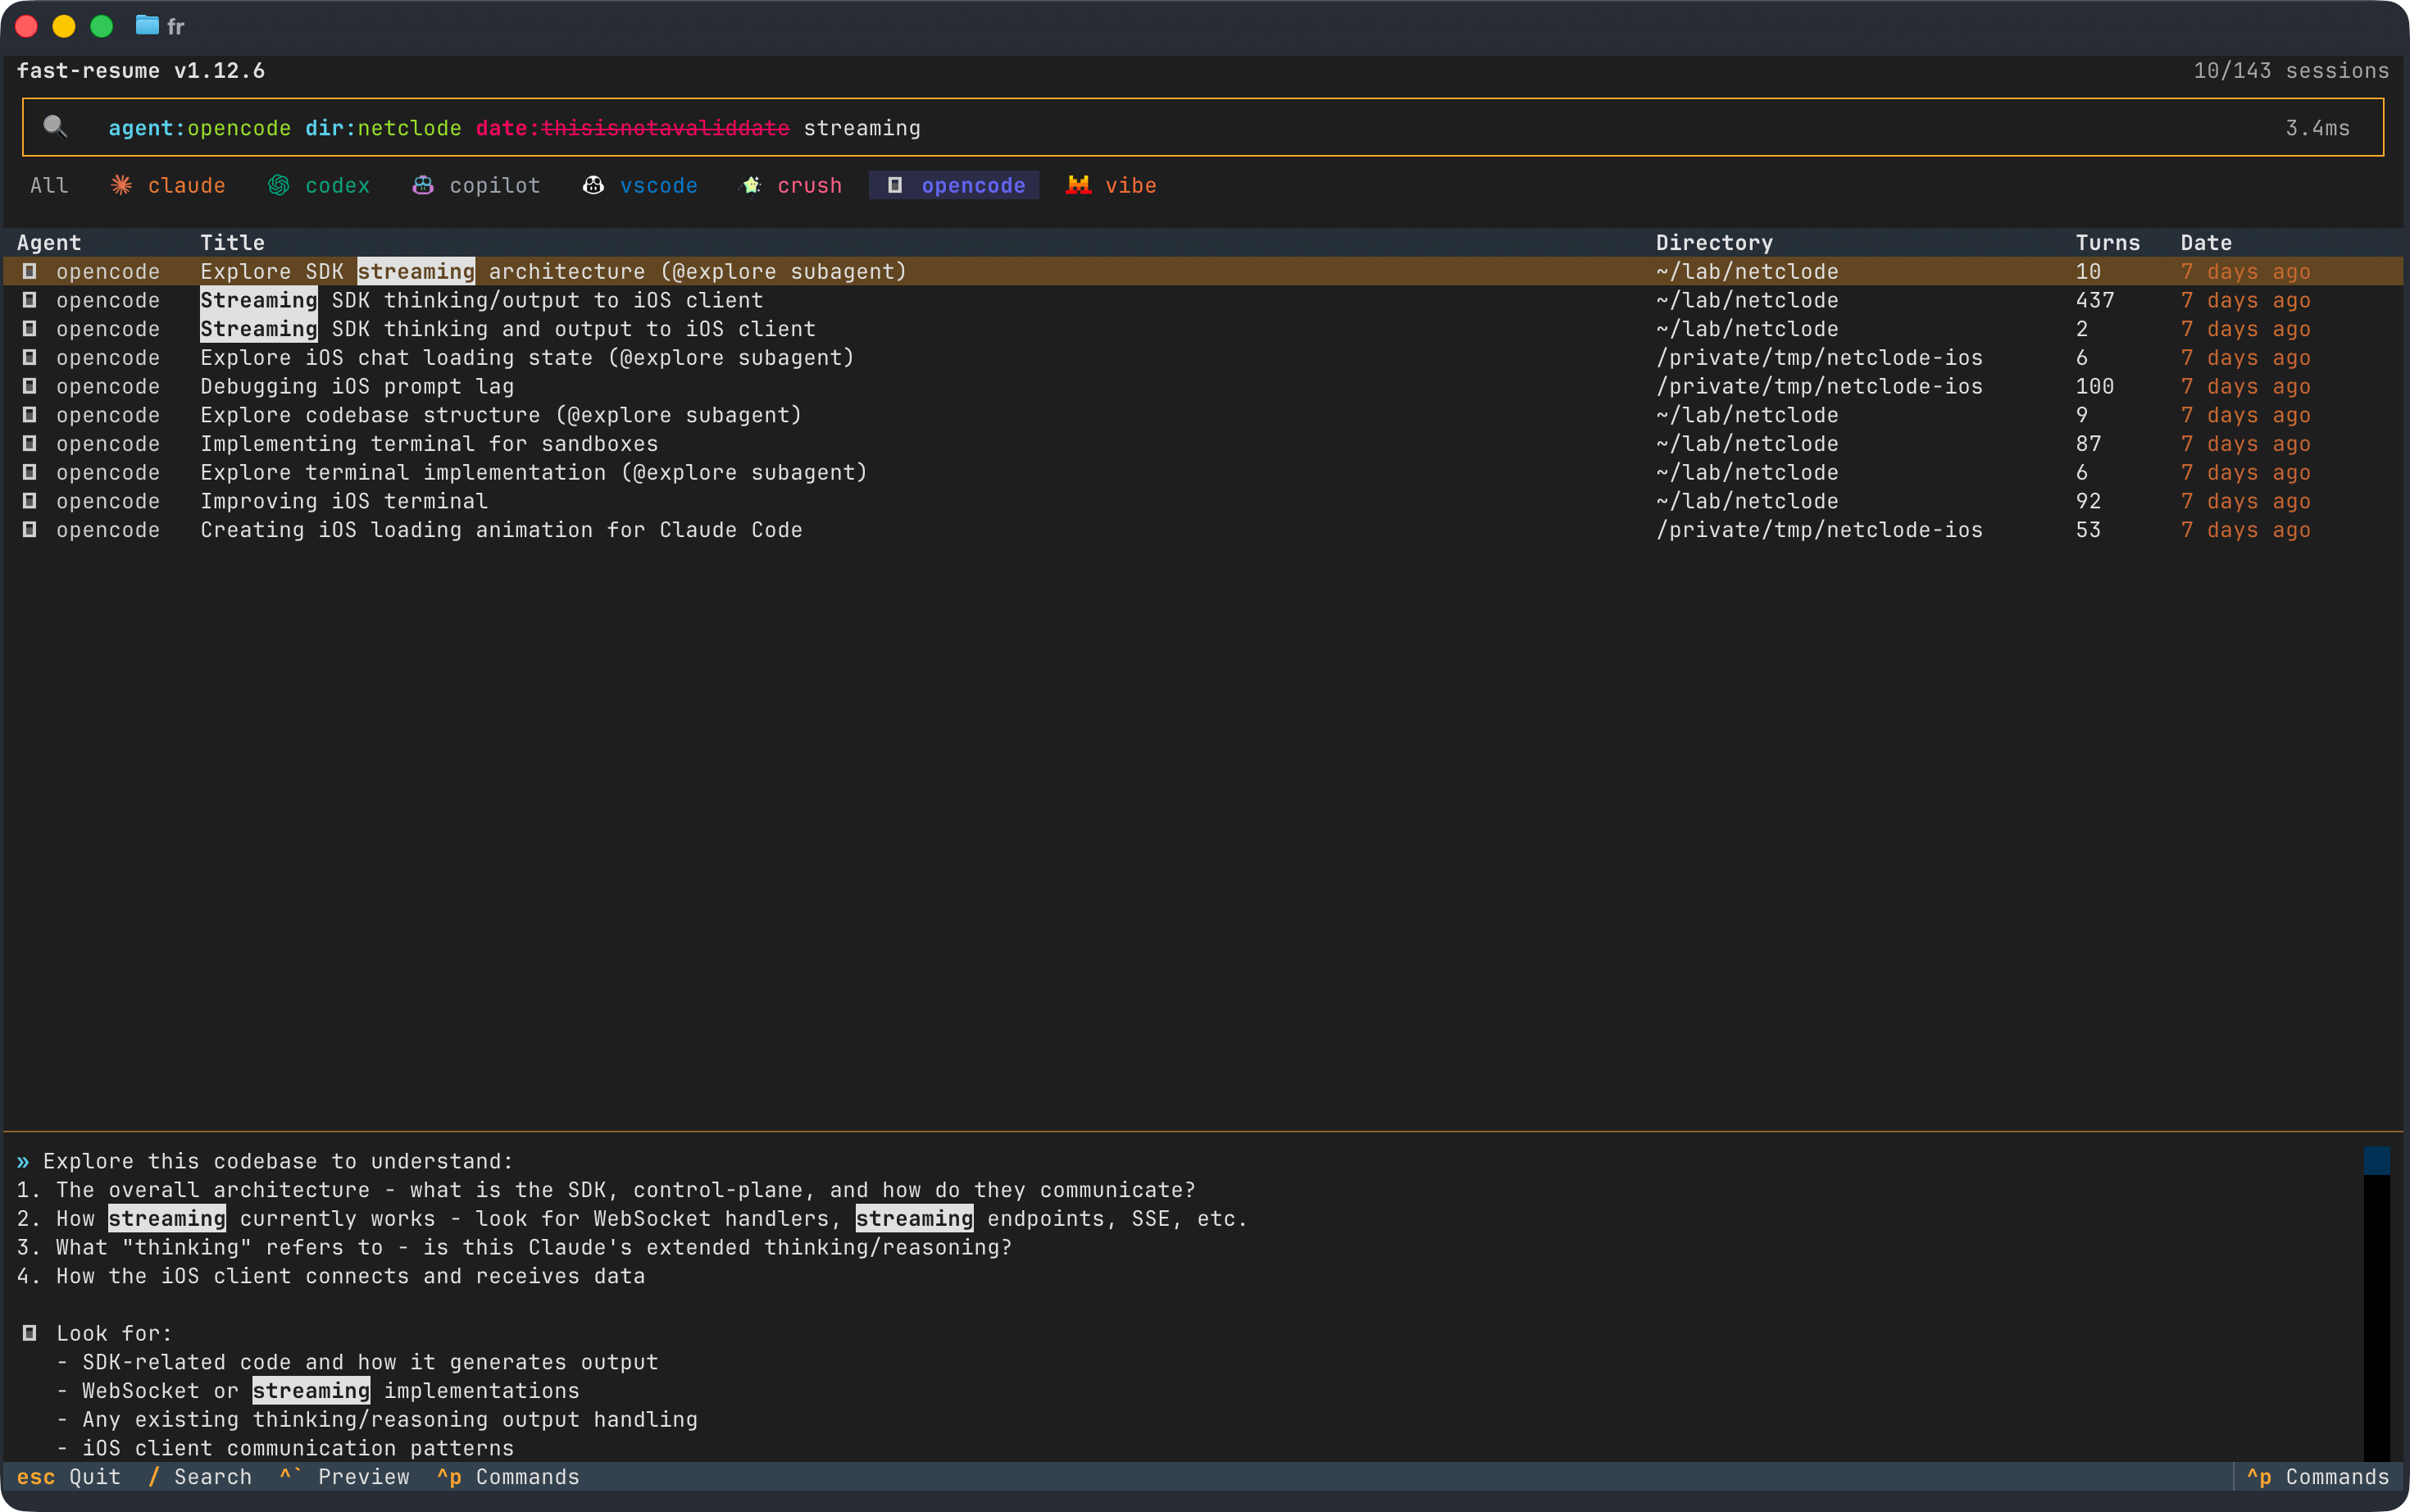Image resolution: width=2410 pixels, height=1512 pixels.
Task: Click the vscode icon in the filter bar
Action: (x=593, y=185)
